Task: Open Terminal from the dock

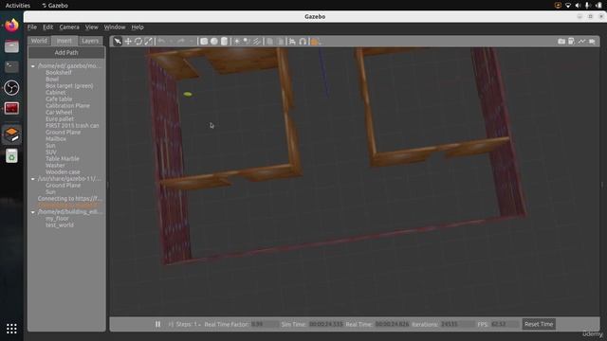Action: (x=11, y=67)
